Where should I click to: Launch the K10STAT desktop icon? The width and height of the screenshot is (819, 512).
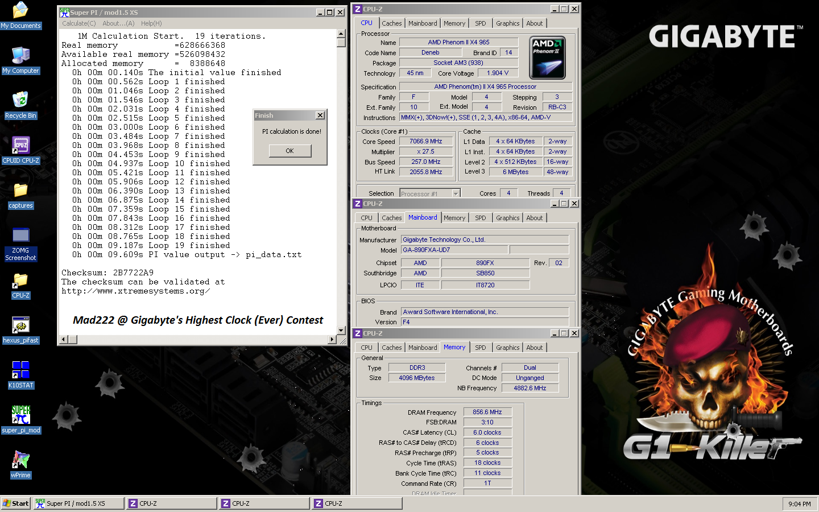tap(20, 375)
